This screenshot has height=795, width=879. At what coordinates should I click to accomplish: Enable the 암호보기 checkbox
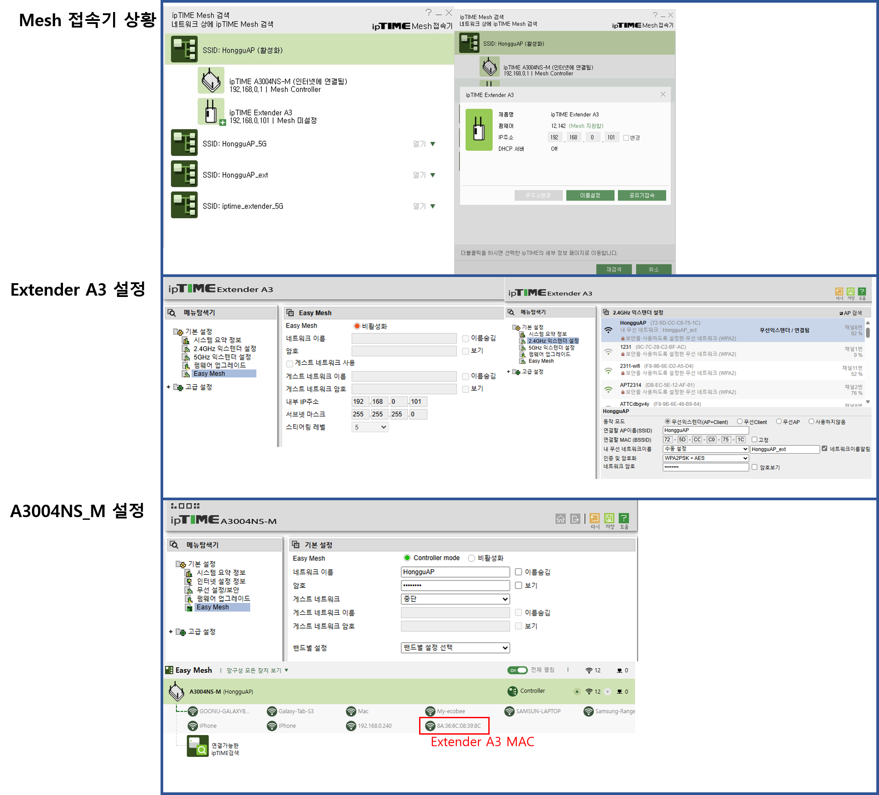pyautogui.click(x=754, y=467)
